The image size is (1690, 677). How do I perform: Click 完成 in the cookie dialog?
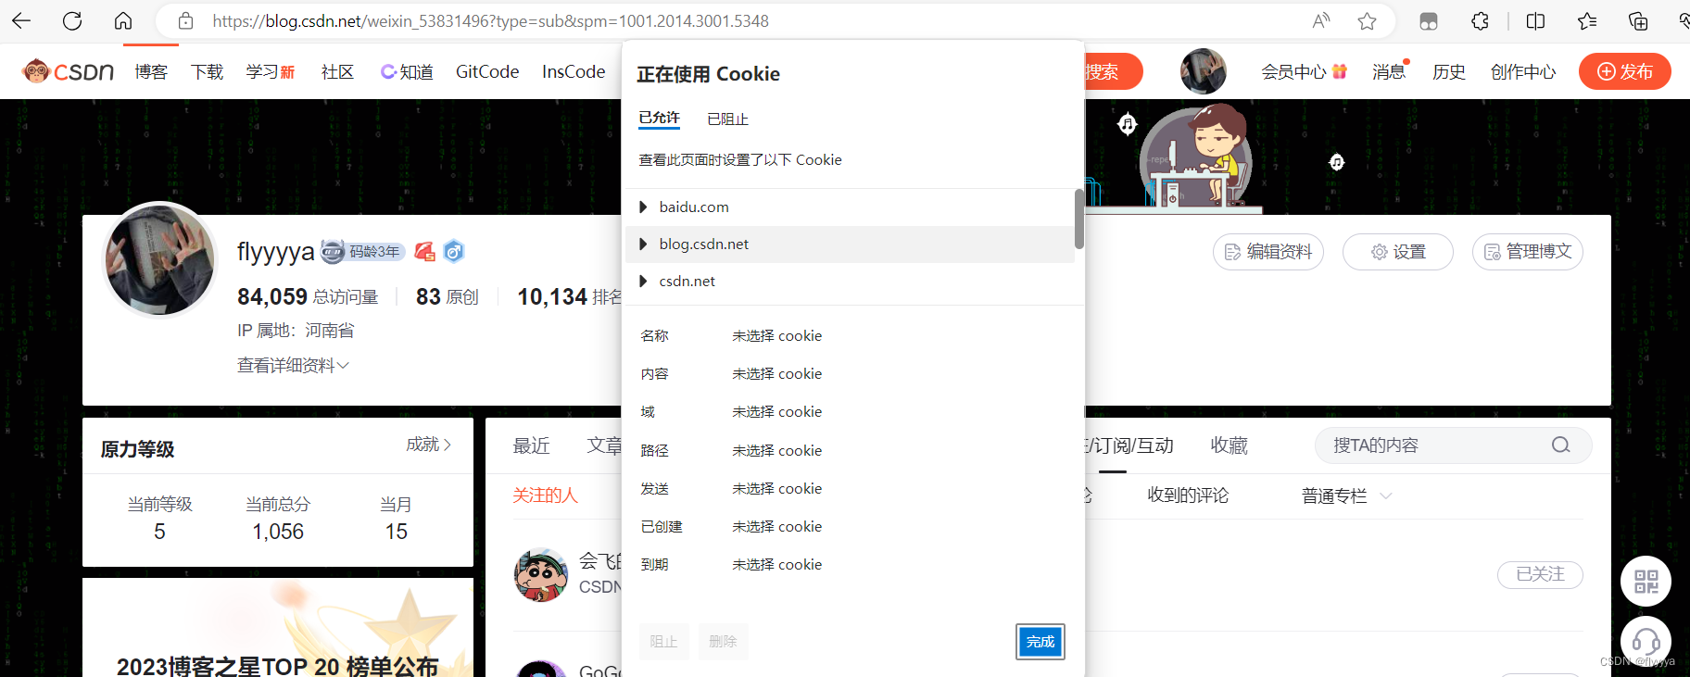(1040, 642)
